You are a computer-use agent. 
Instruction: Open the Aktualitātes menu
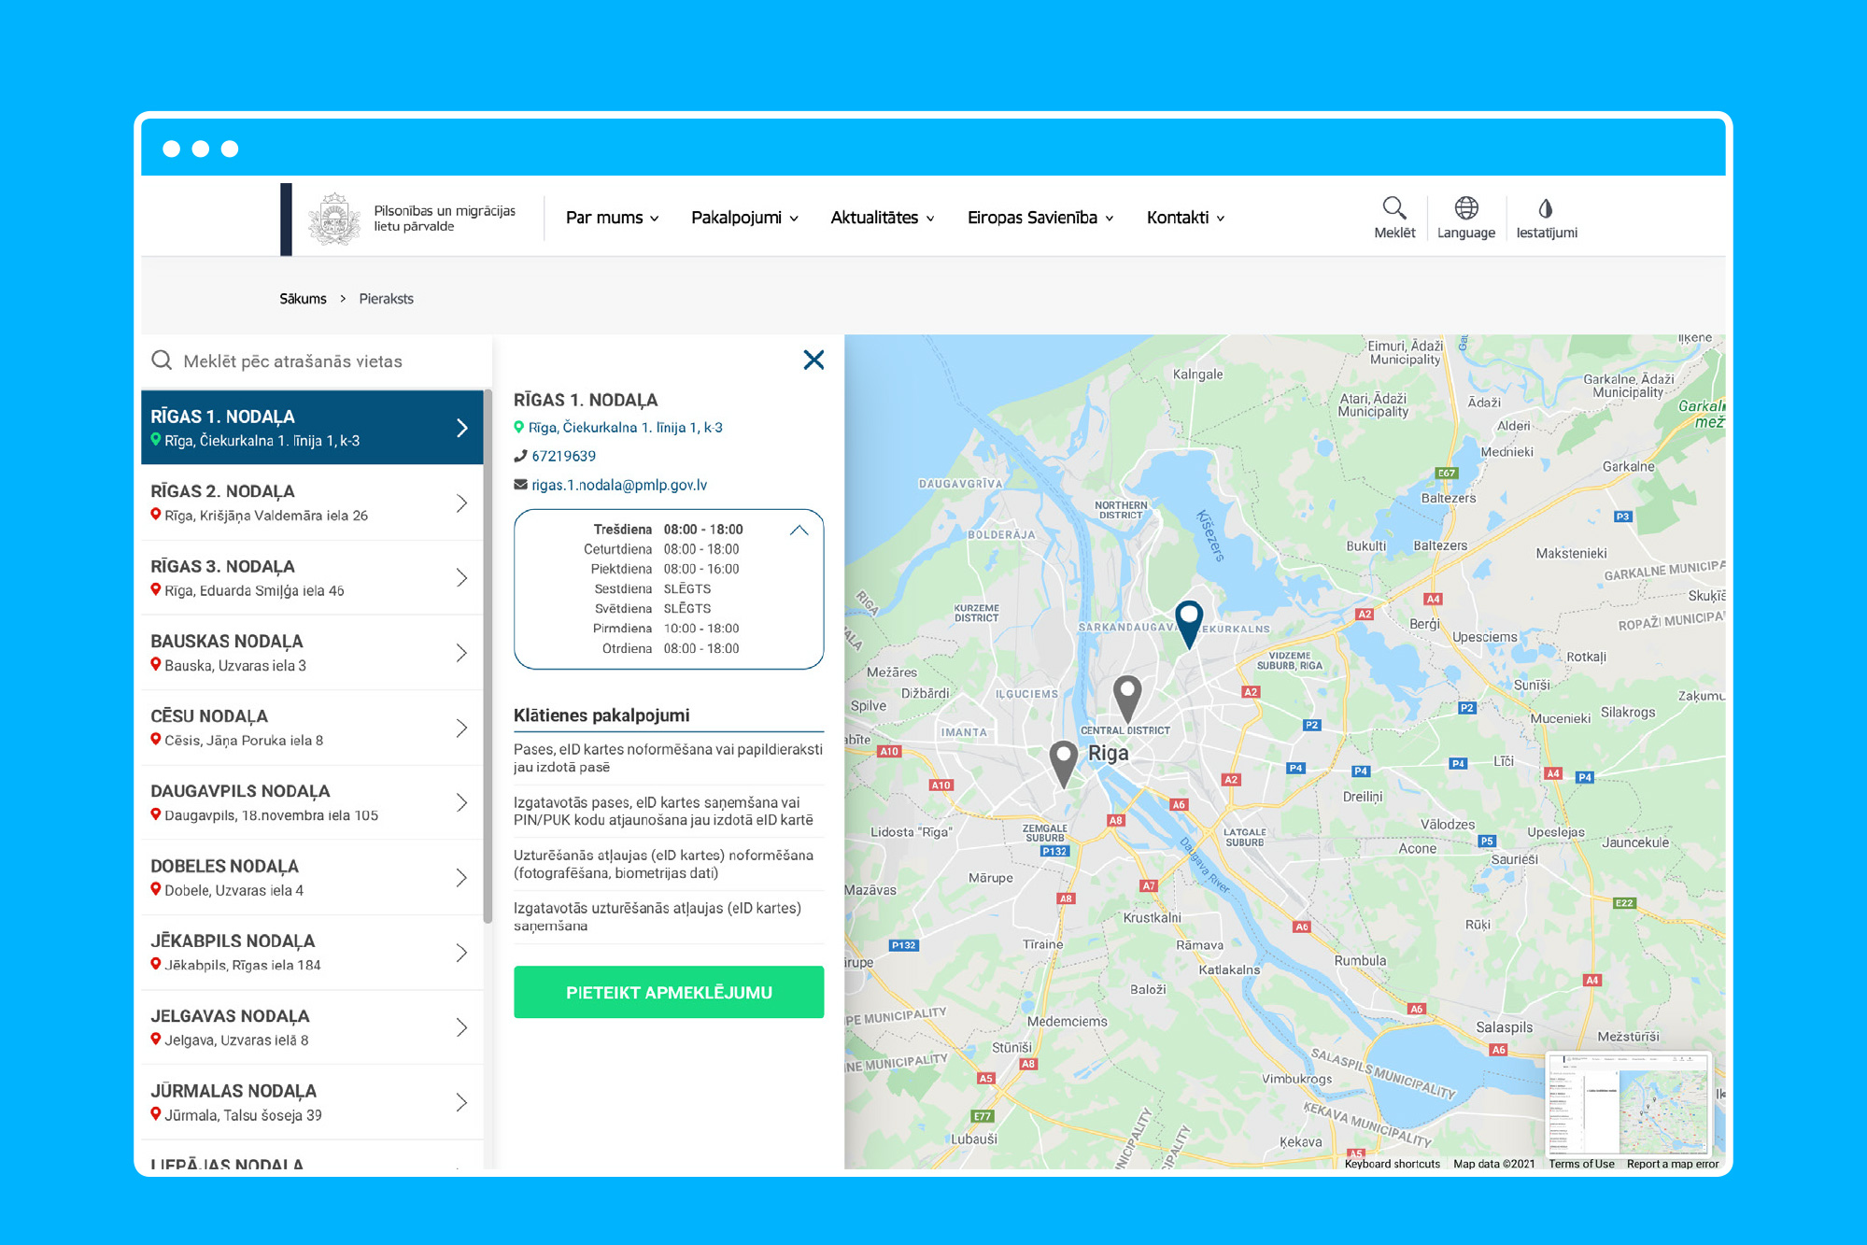coord(882,218)
